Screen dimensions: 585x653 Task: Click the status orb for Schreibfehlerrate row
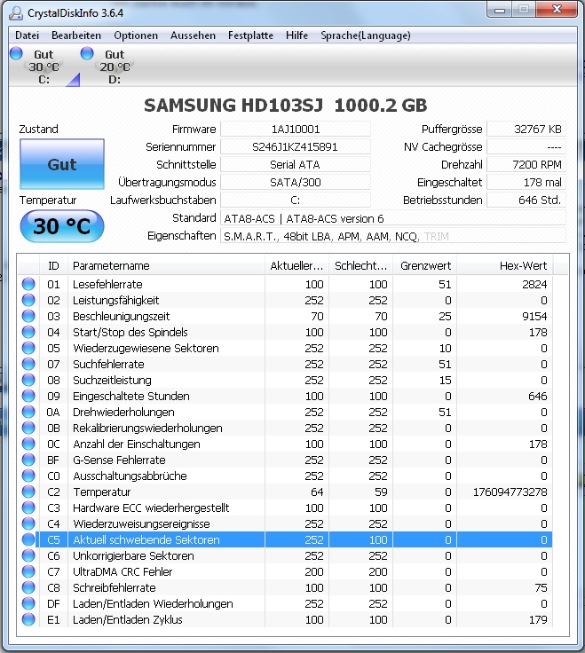[x=28, y=587]
